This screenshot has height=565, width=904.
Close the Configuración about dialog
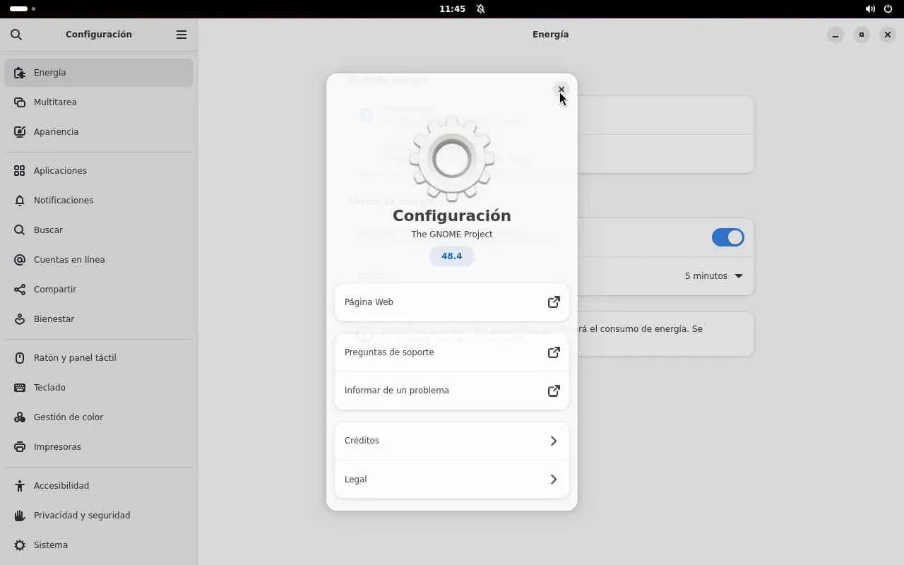(x=561, y=90)
